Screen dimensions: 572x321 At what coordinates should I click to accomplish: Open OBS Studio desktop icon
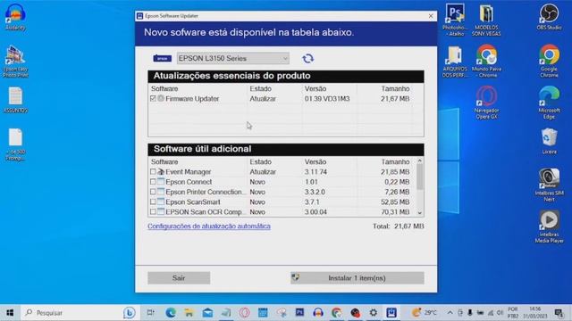pyautogui.click(x=549, y=16)
